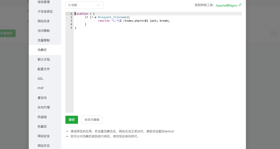The height and width of the screenshot is (149, 280).
Task: Click the link icon next to Apache转Nginx
Action: pos(240,5)
